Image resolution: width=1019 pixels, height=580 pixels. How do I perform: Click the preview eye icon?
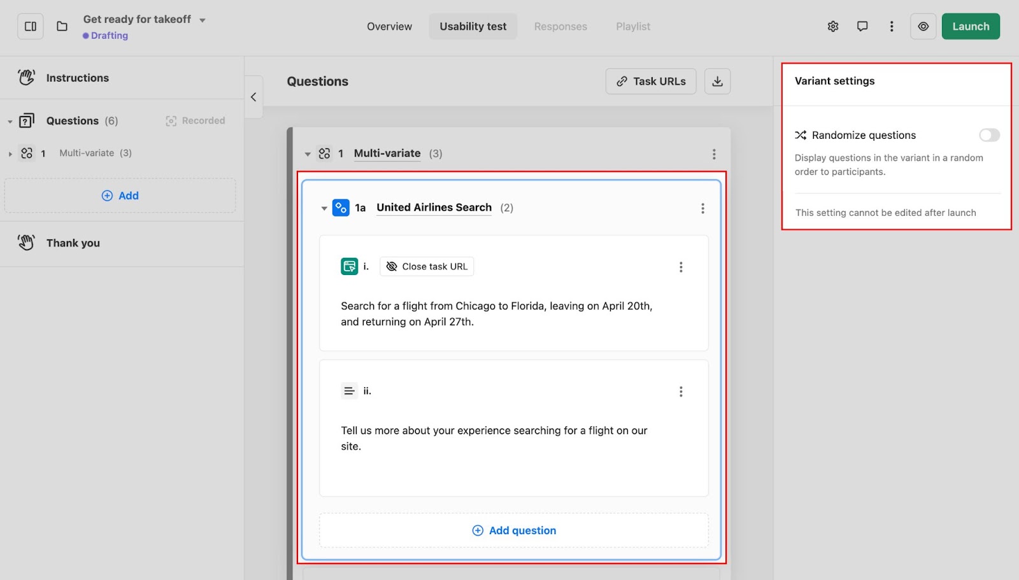pos(923,26)
